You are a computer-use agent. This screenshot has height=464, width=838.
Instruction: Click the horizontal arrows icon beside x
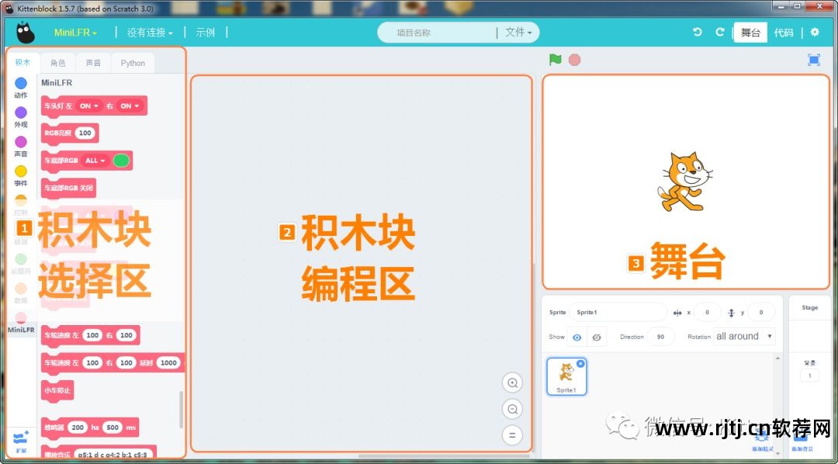click(677, 313)
